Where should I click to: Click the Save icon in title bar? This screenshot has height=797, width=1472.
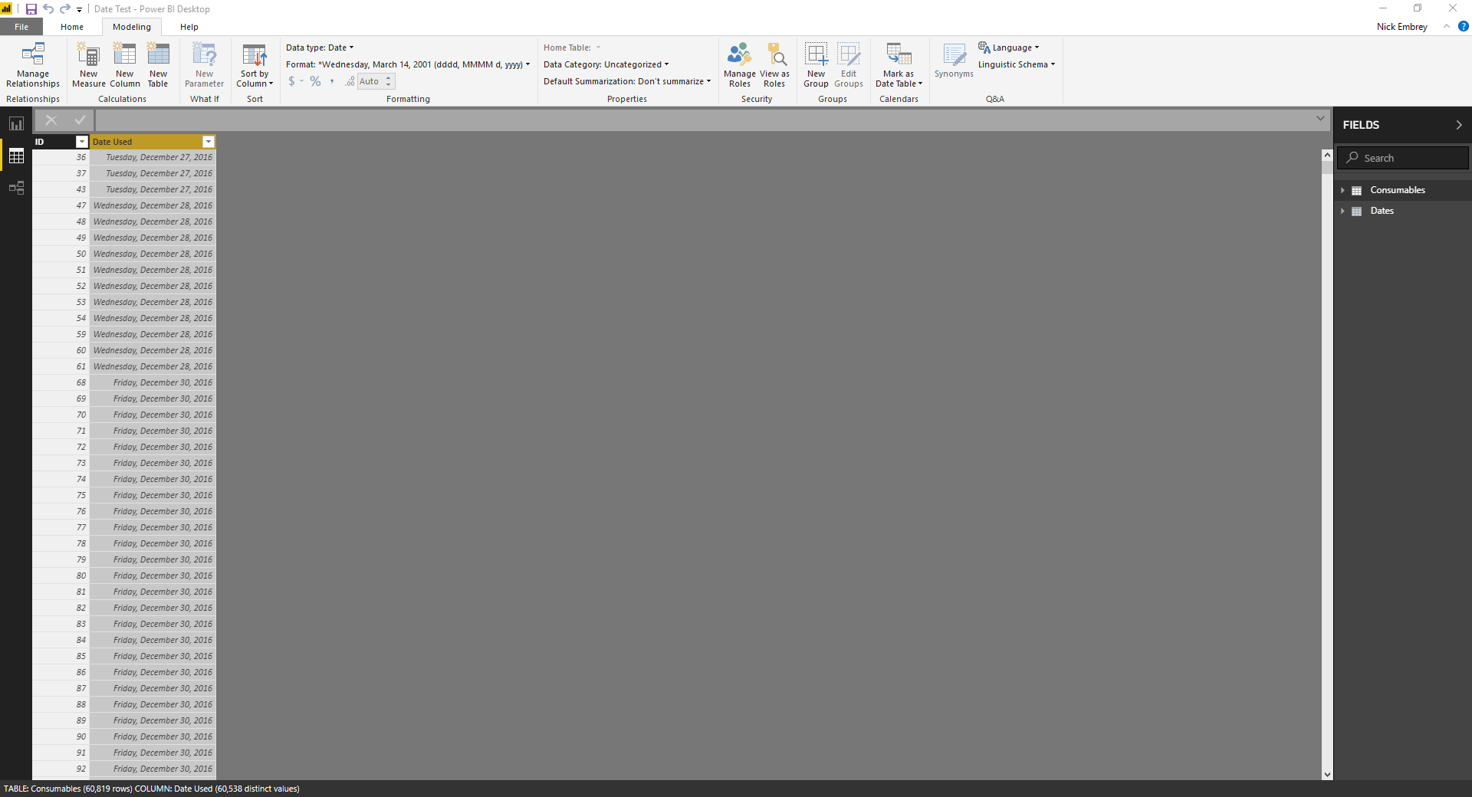coord(31,9)
